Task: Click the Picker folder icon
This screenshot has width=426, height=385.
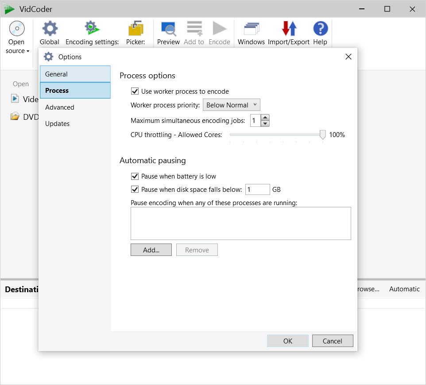Action: pos(136,28)
